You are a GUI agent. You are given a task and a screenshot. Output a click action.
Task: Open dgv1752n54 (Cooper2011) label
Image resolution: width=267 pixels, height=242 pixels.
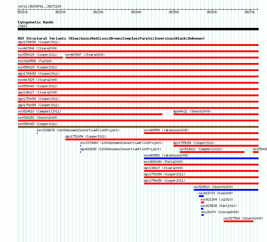pyautogui.click(x=86, y=136)
